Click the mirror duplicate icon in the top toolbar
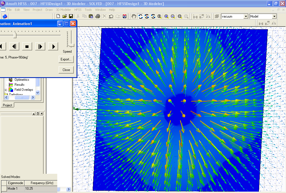 (x=208, y=16)
